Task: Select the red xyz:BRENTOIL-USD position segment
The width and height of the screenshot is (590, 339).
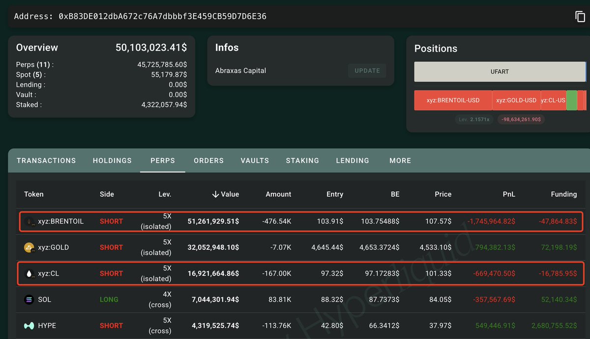Action: point(453,100)
